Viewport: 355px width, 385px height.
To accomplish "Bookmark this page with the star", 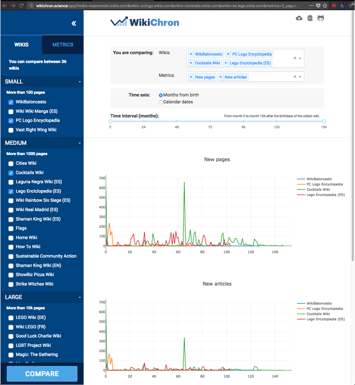I will [325, 6].
